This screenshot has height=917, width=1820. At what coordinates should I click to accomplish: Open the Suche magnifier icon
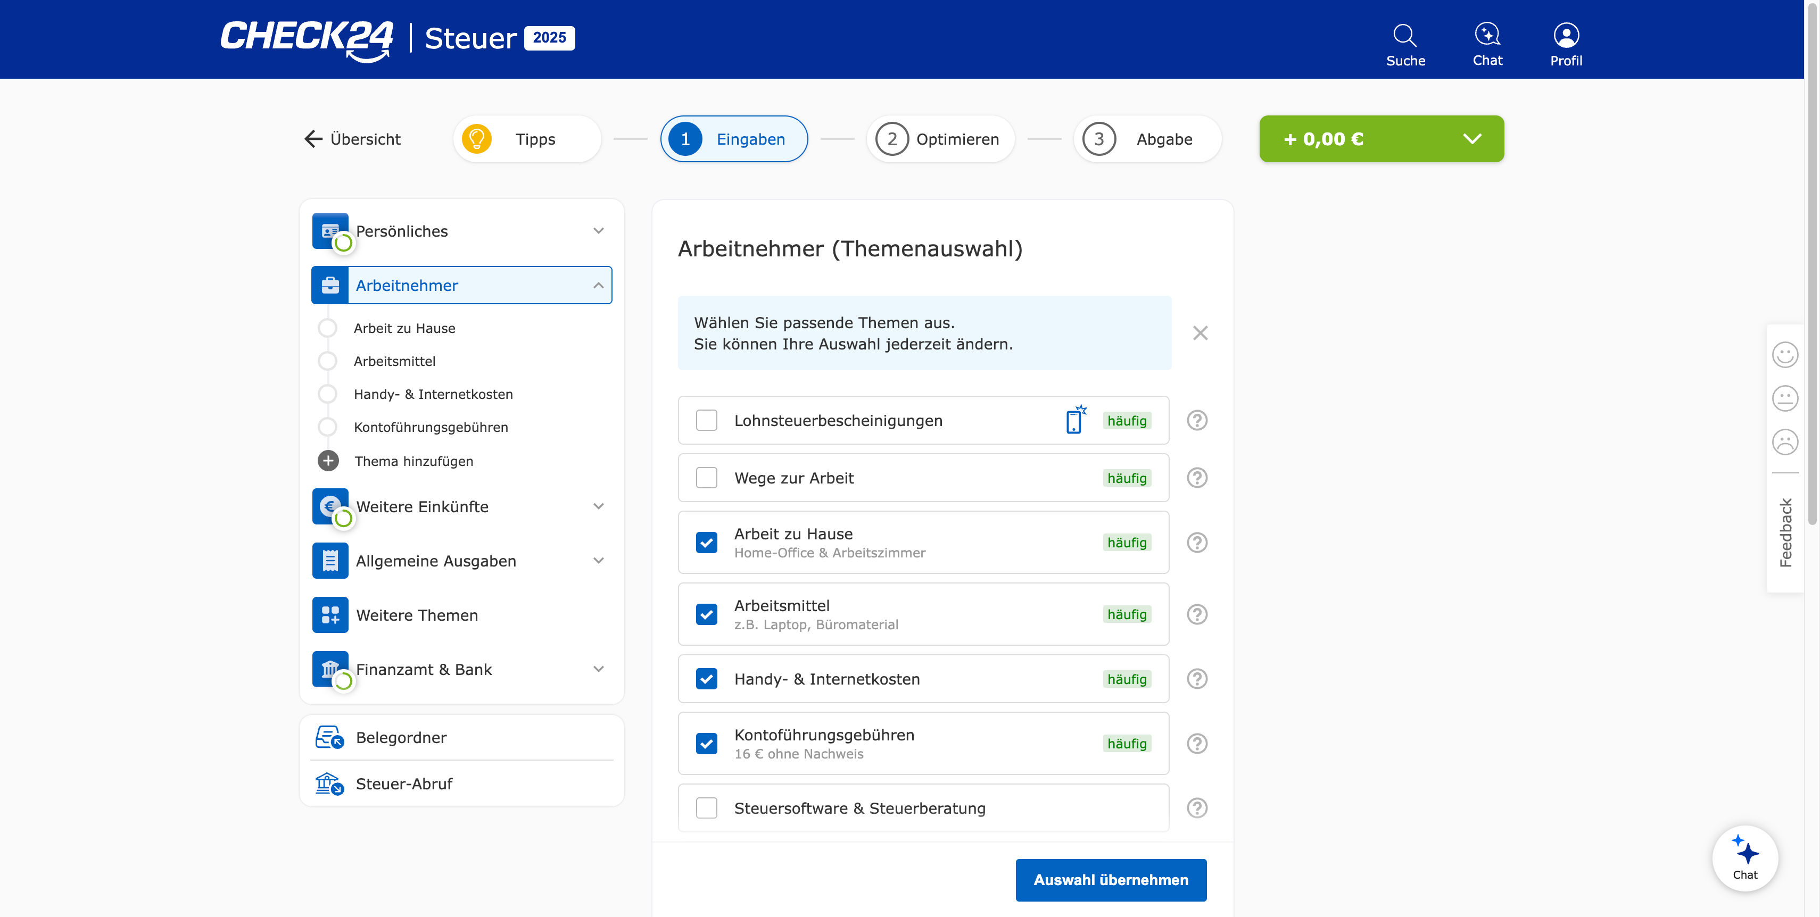[1404, 35]
